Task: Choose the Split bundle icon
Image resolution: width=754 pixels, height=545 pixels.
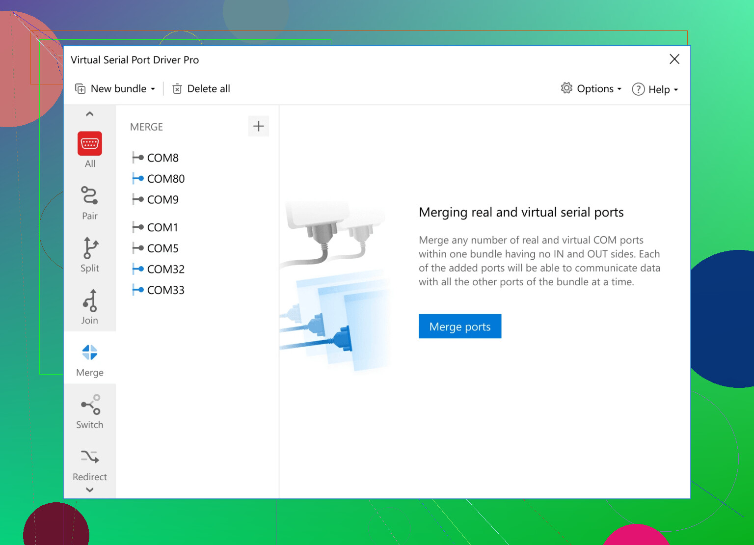Action: coord(90,248)
